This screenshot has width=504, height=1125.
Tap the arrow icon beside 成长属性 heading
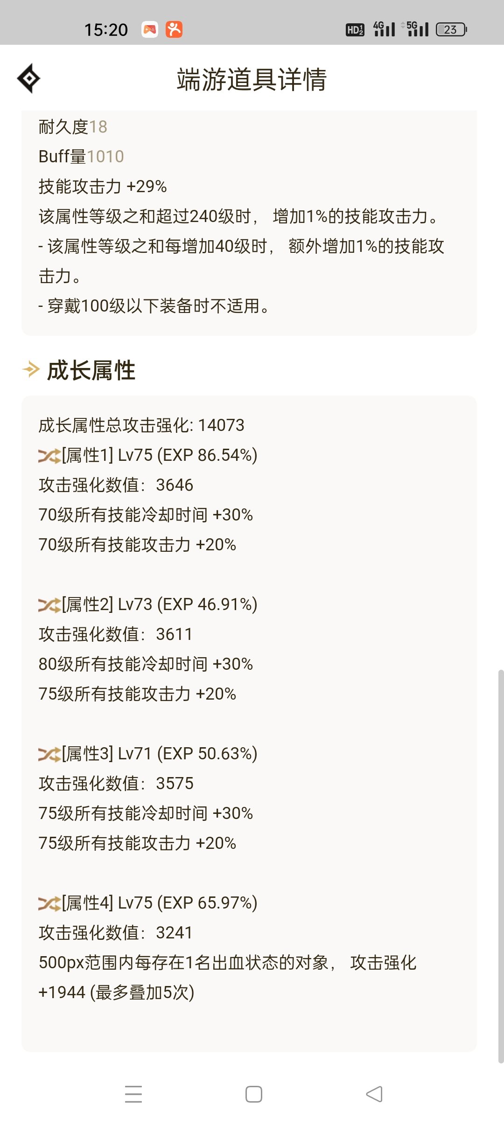pos(31,369)
